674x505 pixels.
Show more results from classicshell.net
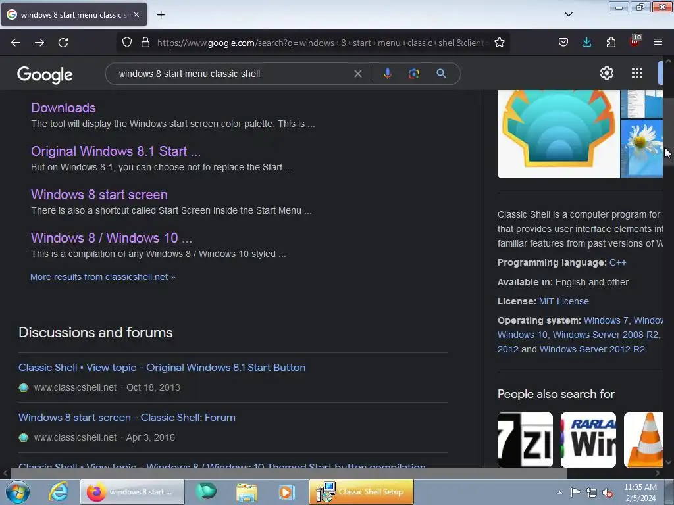point(103,277)
